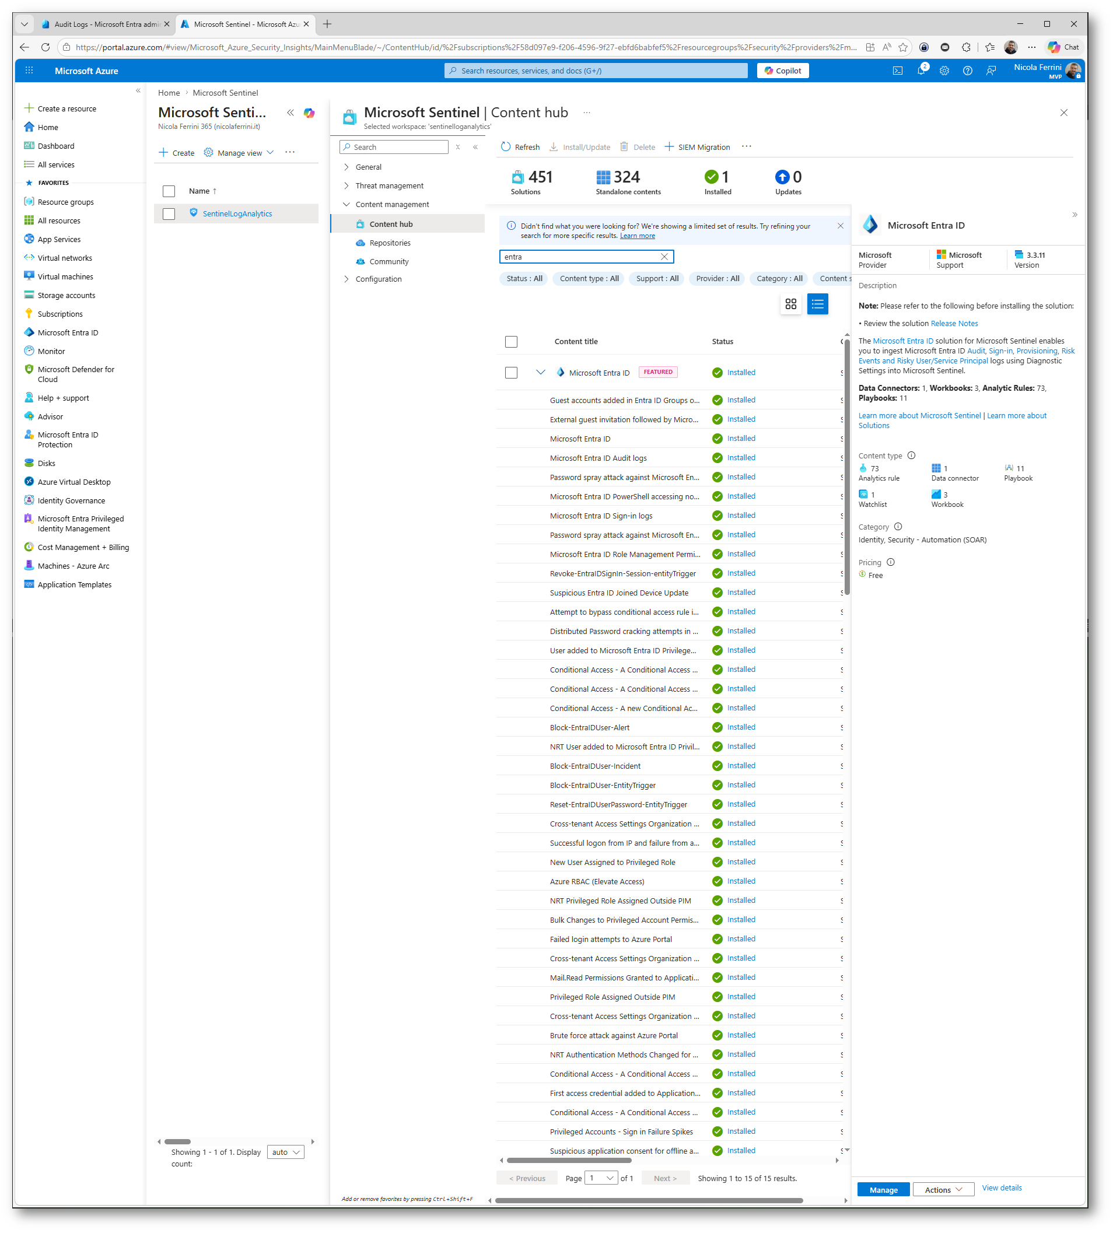Open portal settings gear icon
Screen dimensions: 1113x1233
click(944, 71)
